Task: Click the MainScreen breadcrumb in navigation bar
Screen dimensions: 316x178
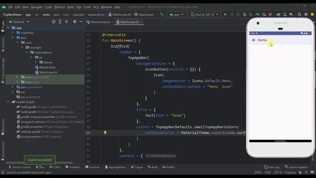Action: pyautogui.click(x=144, y=14)
